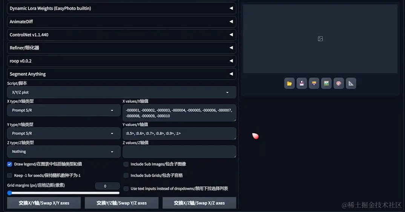Enable Keep -1 for seeds checkbox
The height and width of the screenshot is (212, 405).
[9, 176]
